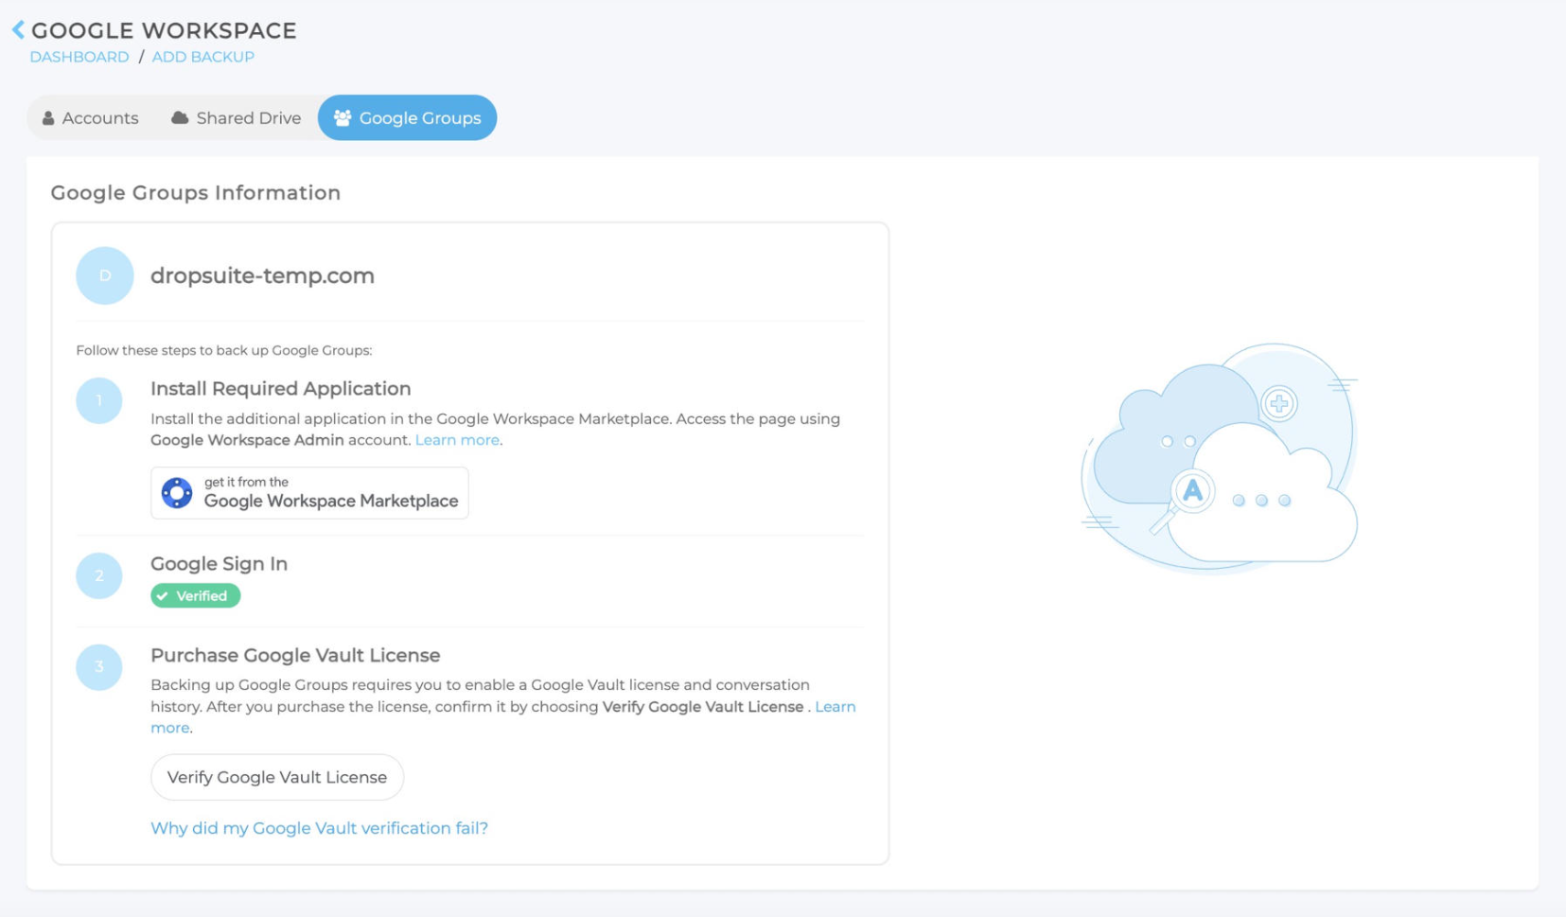Select the Google Groups tab
The image size is (1566, 917).
coord(407,118)
